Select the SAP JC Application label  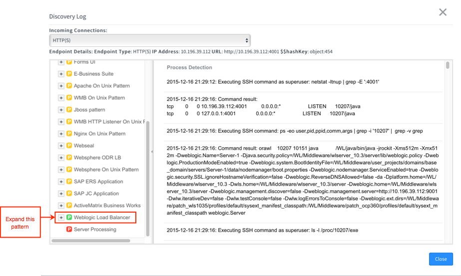(x=96, y=194)
